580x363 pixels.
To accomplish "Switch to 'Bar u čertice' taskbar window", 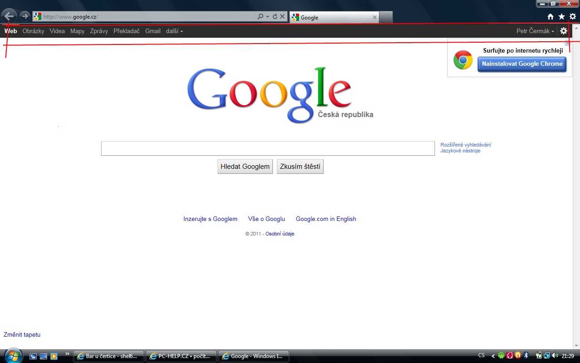I will 109,356.
